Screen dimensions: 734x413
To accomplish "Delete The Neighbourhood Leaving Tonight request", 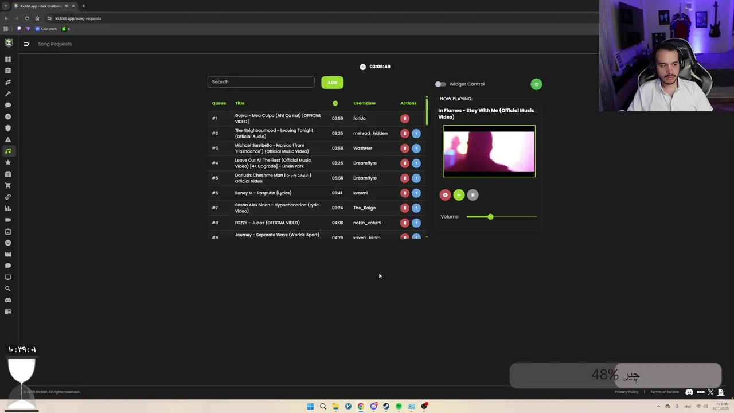I will coord(405,133).
